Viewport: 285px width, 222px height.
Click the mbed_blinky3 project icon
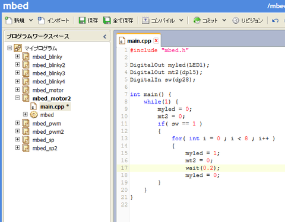[x=26, y=73]
